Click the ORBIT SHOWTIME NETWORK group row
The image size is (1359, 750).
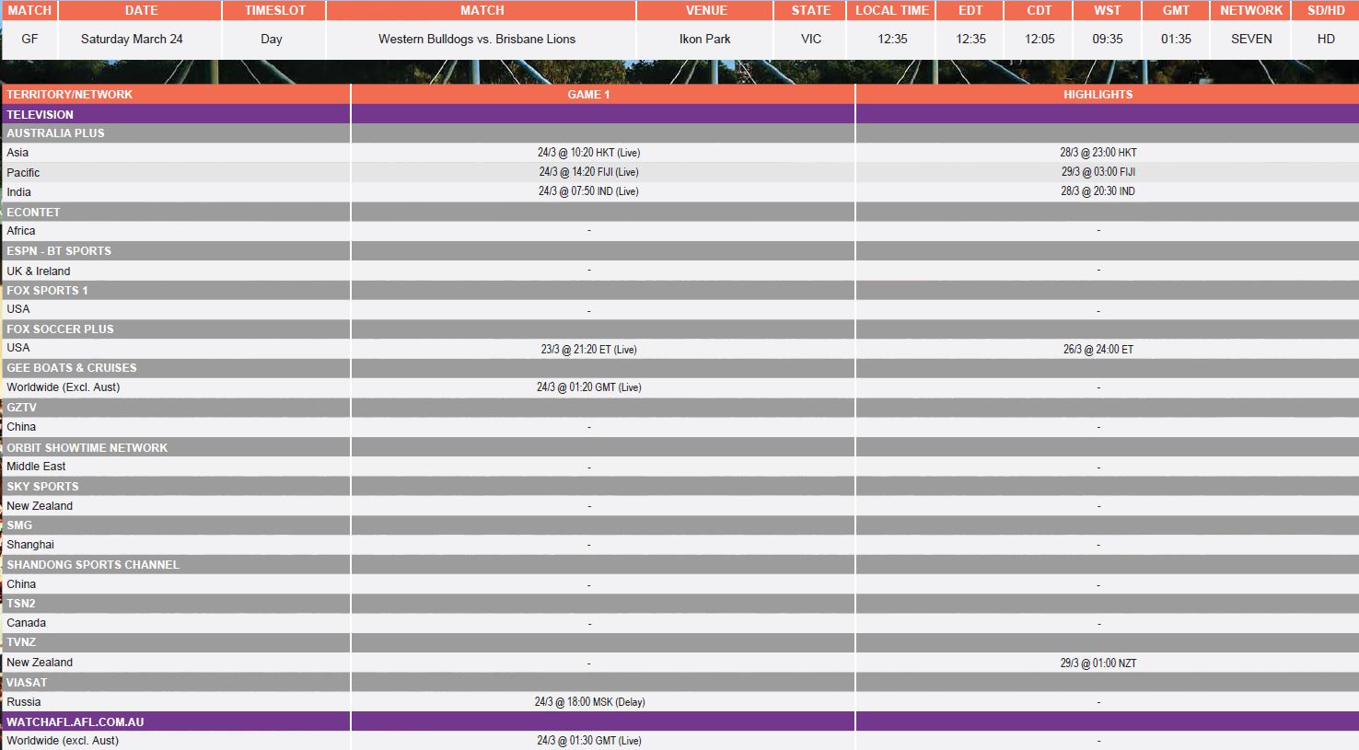click(679, 447)
